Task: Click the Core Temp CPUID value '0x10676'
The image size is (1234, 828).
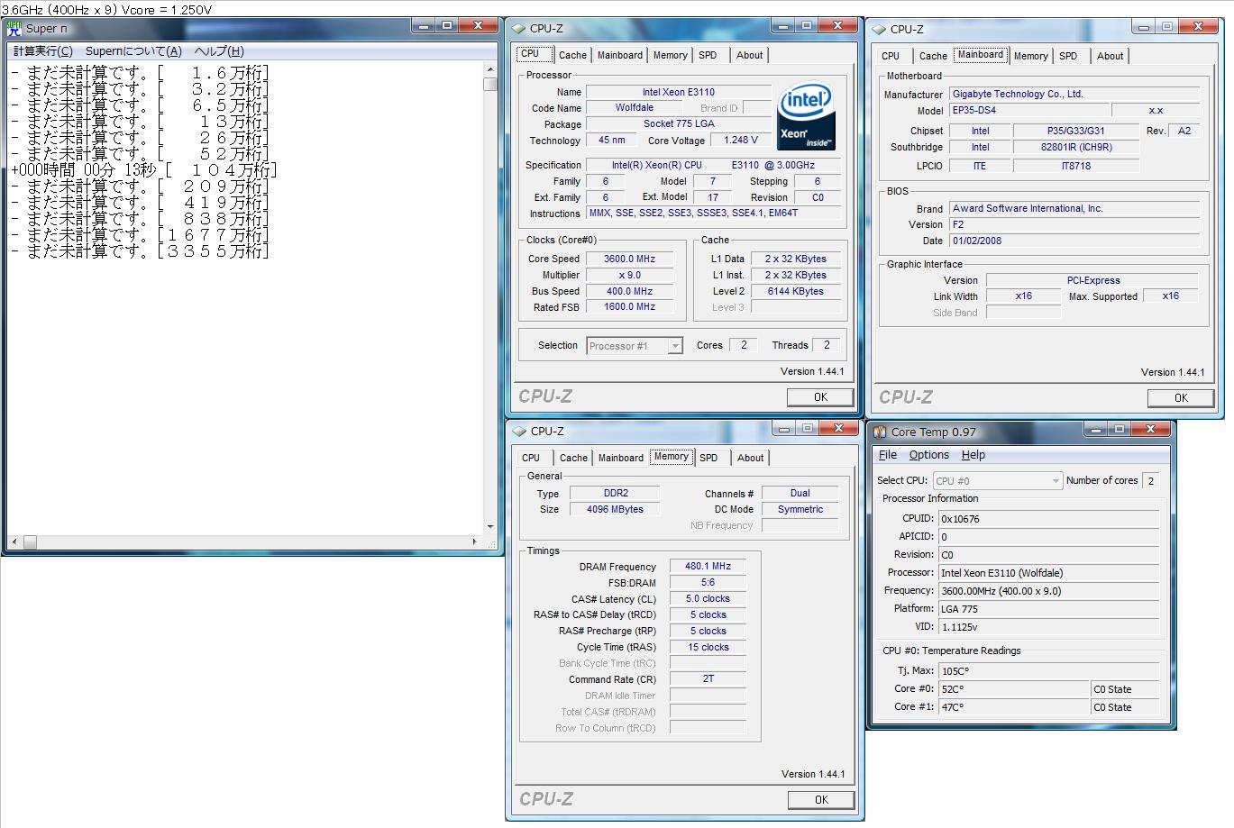Action: point(1049,519)
